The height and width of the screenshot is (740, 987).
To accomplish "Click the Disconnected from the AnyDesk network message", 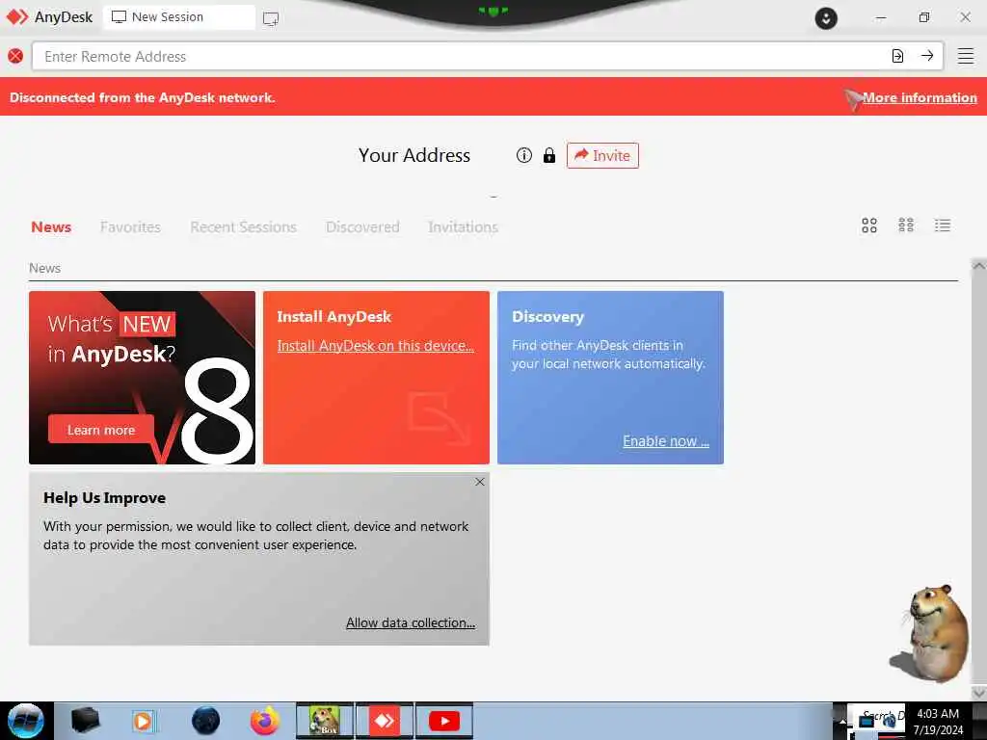I will 143,97.
